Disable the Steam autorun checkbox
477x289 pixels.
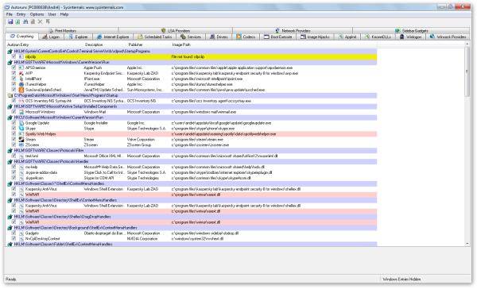14,139
